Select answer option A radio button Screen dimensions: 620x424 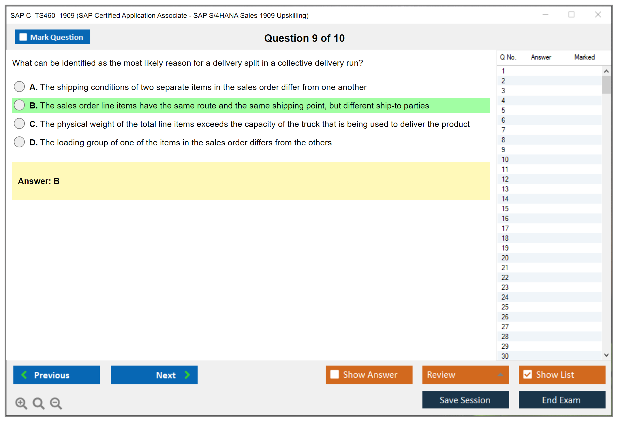pos(19,87)
